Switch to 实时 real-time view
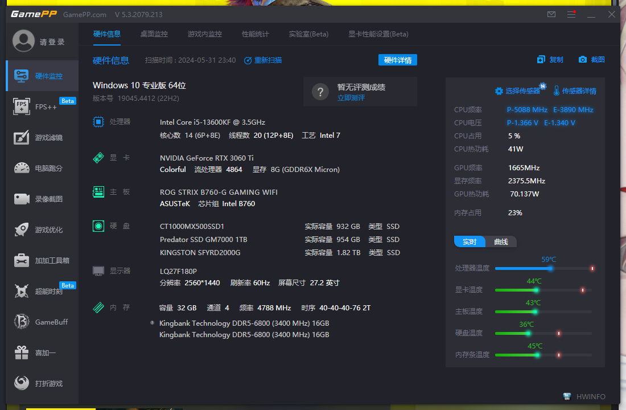Screen dimensions: 626x410 point(469,242)
